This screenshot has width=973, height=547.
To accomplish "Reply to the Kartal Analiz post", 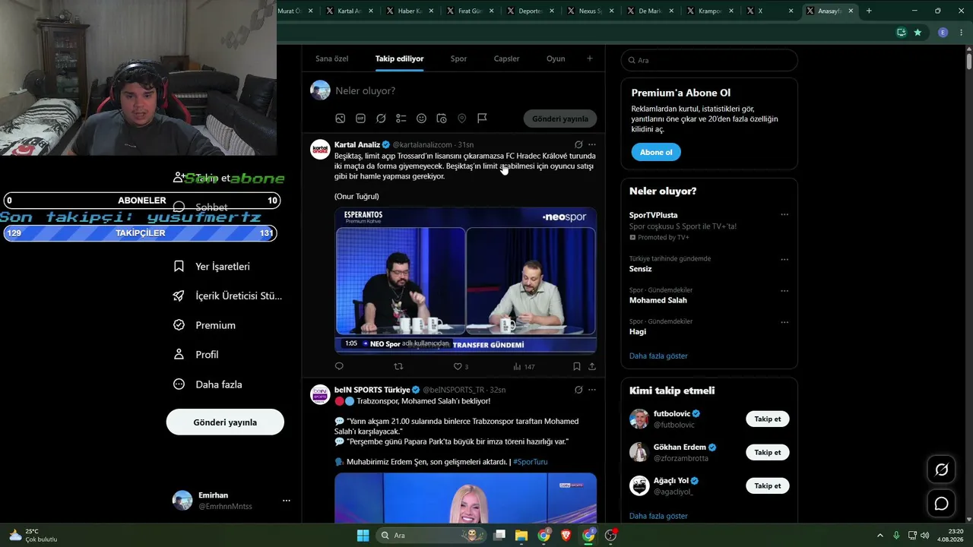I will 339,366.
